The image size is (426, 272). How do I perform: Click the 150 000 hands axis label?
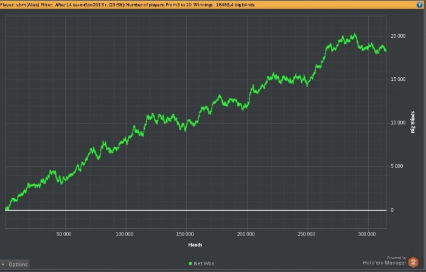point(185,234)
